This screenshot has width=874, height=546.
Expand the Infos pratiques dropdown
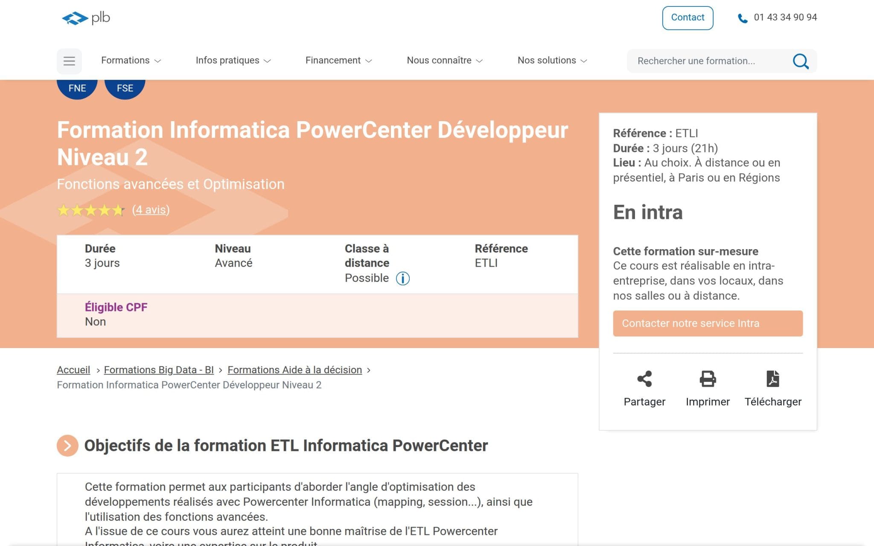click(x=233, y=61)
